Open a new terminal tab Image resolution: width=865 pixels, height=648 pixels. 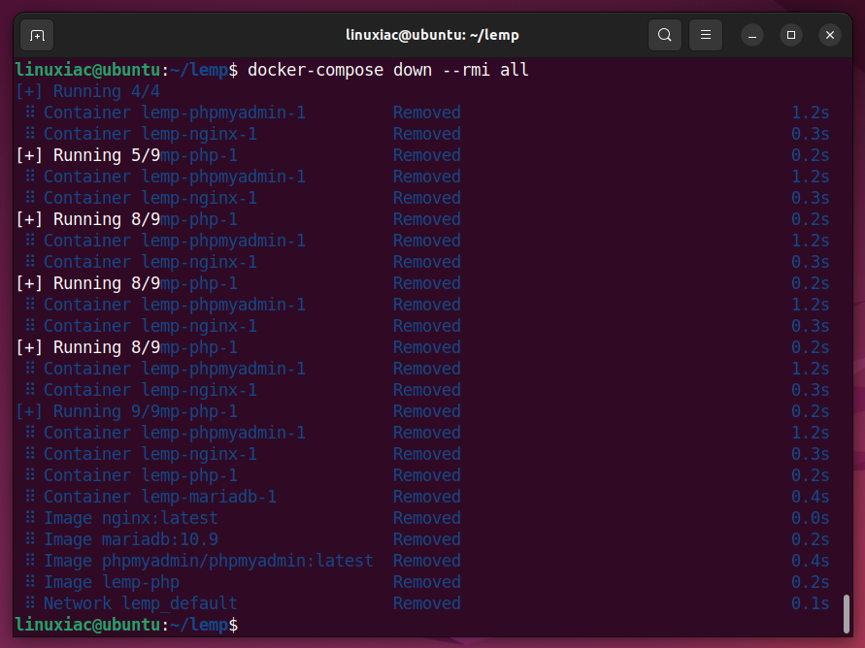(37, 35)
